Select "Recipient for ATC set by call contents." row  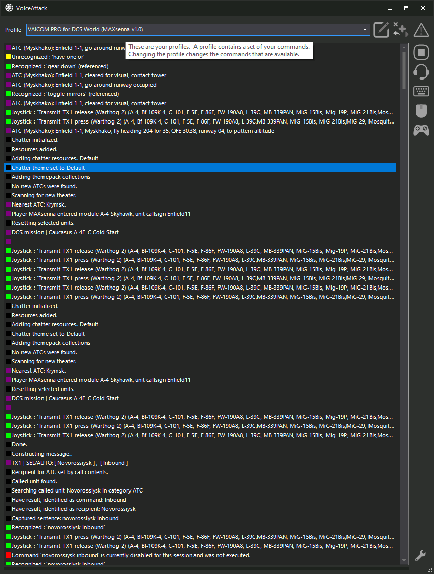200,472
